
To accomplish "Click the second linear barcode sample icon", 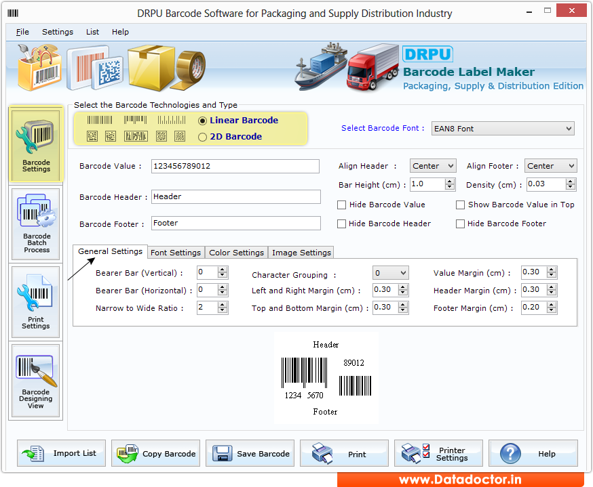I will [x=135, y=120].
